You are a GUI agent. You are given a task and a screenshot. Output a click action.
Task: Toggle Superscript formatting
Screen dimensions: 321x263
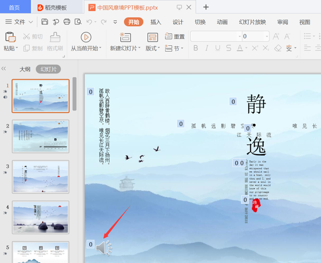pyautogui.click(x=255, y=48)
